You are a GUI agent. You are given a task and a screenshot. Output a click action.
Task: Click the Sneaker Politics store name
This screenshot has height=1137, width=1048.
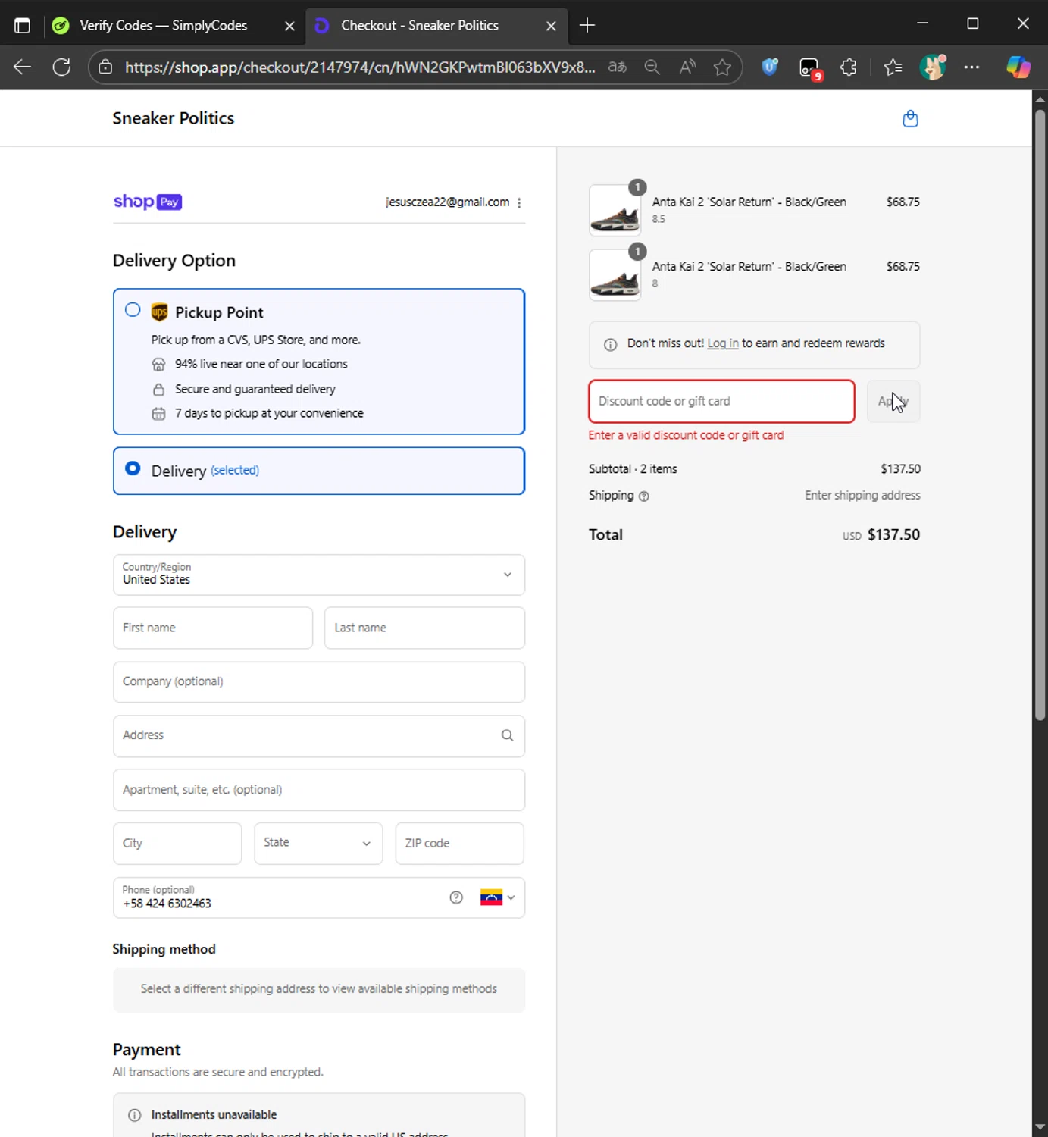point(174,118)
